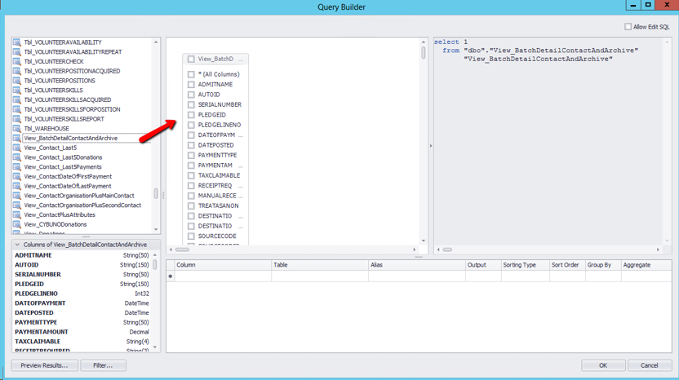Open the View_BatchD table box options menu
Image resolution: width=679 pixels, height=380 pixels.
point(241,60)
